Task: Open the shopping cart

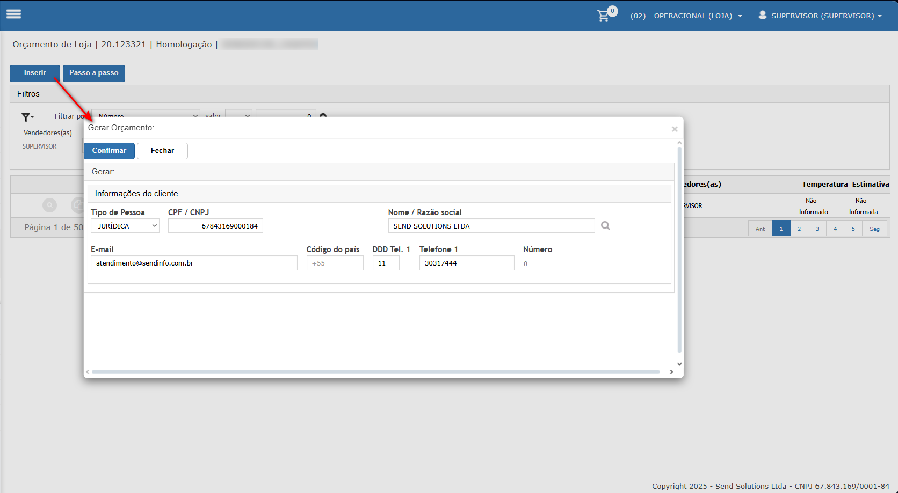Action: 604,16
